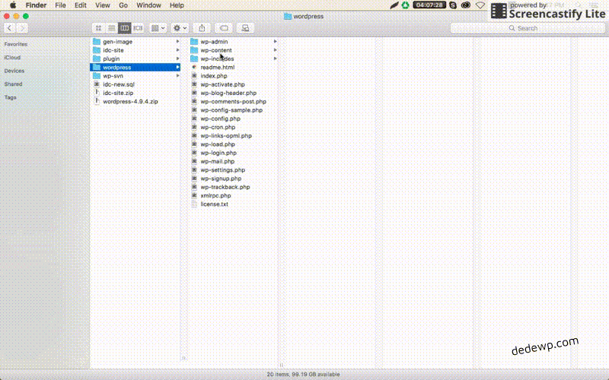Click the Share toolbar icon

click(x=202, y=28)
